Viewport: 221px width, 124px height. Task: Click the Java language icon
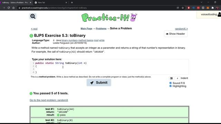(54, 40)
